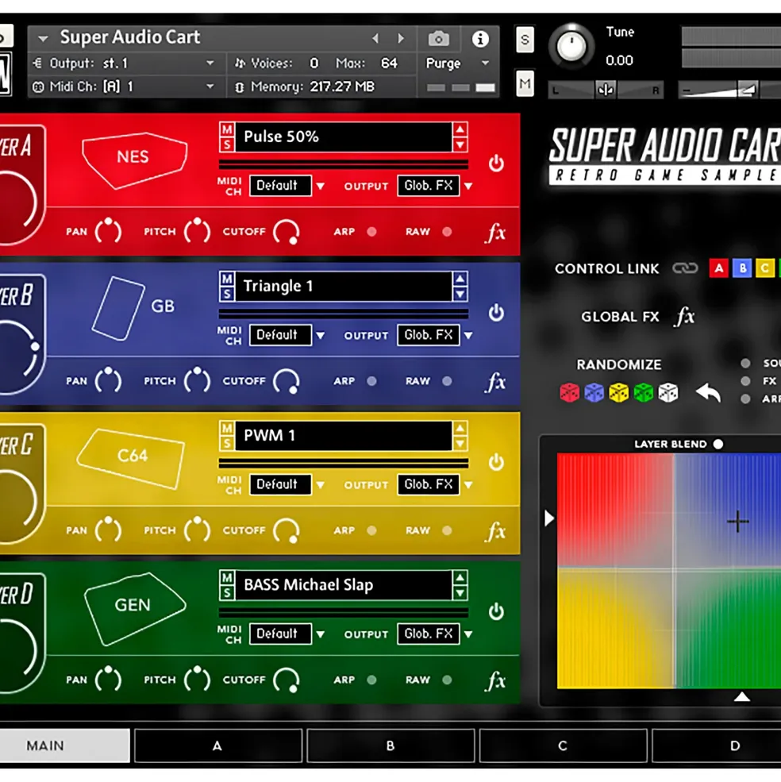Roll the yellow randomize dice
The width and height of the screenshot is (781, 782).
618,393
